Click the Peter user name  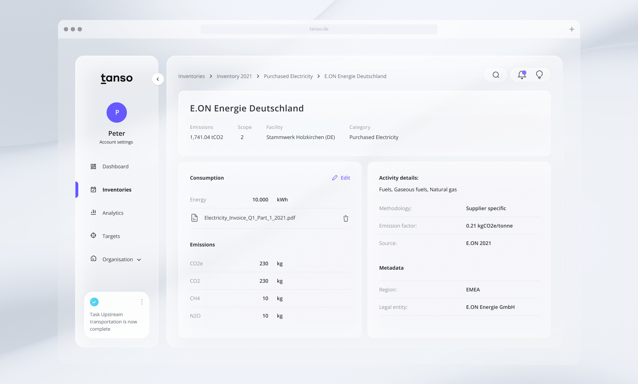click(x=117, y=134)
